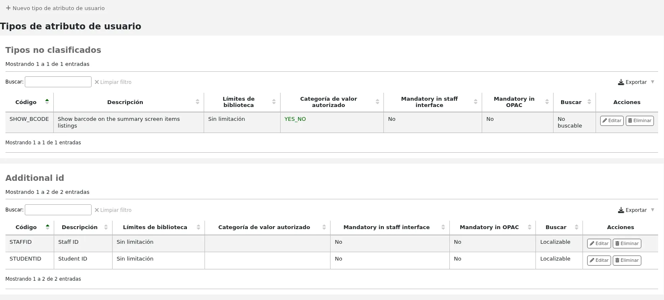Sort unclassified table by Mandatory in OPAC

[517, 102]
